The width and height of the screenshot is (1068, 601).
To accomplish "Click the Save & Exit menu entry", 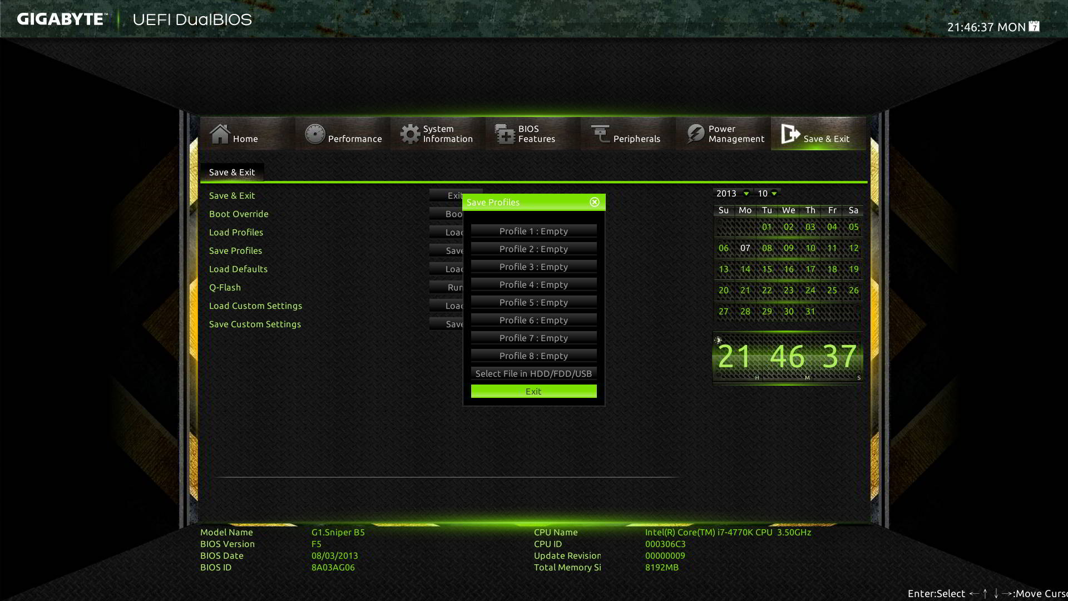I will (232, 195).
